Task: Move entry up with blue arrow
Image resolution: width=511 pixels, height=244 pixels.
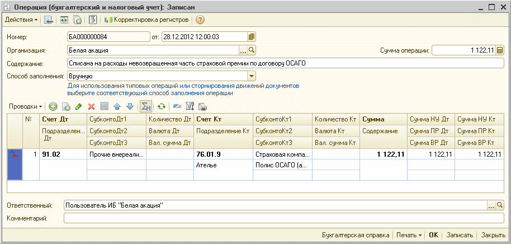Action: coord(117,106)
